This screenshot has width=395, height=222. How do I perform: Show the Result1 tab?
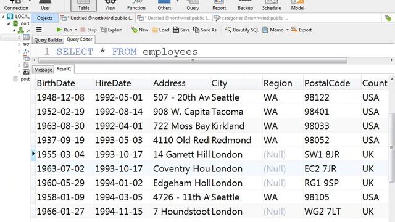(64, 69)
